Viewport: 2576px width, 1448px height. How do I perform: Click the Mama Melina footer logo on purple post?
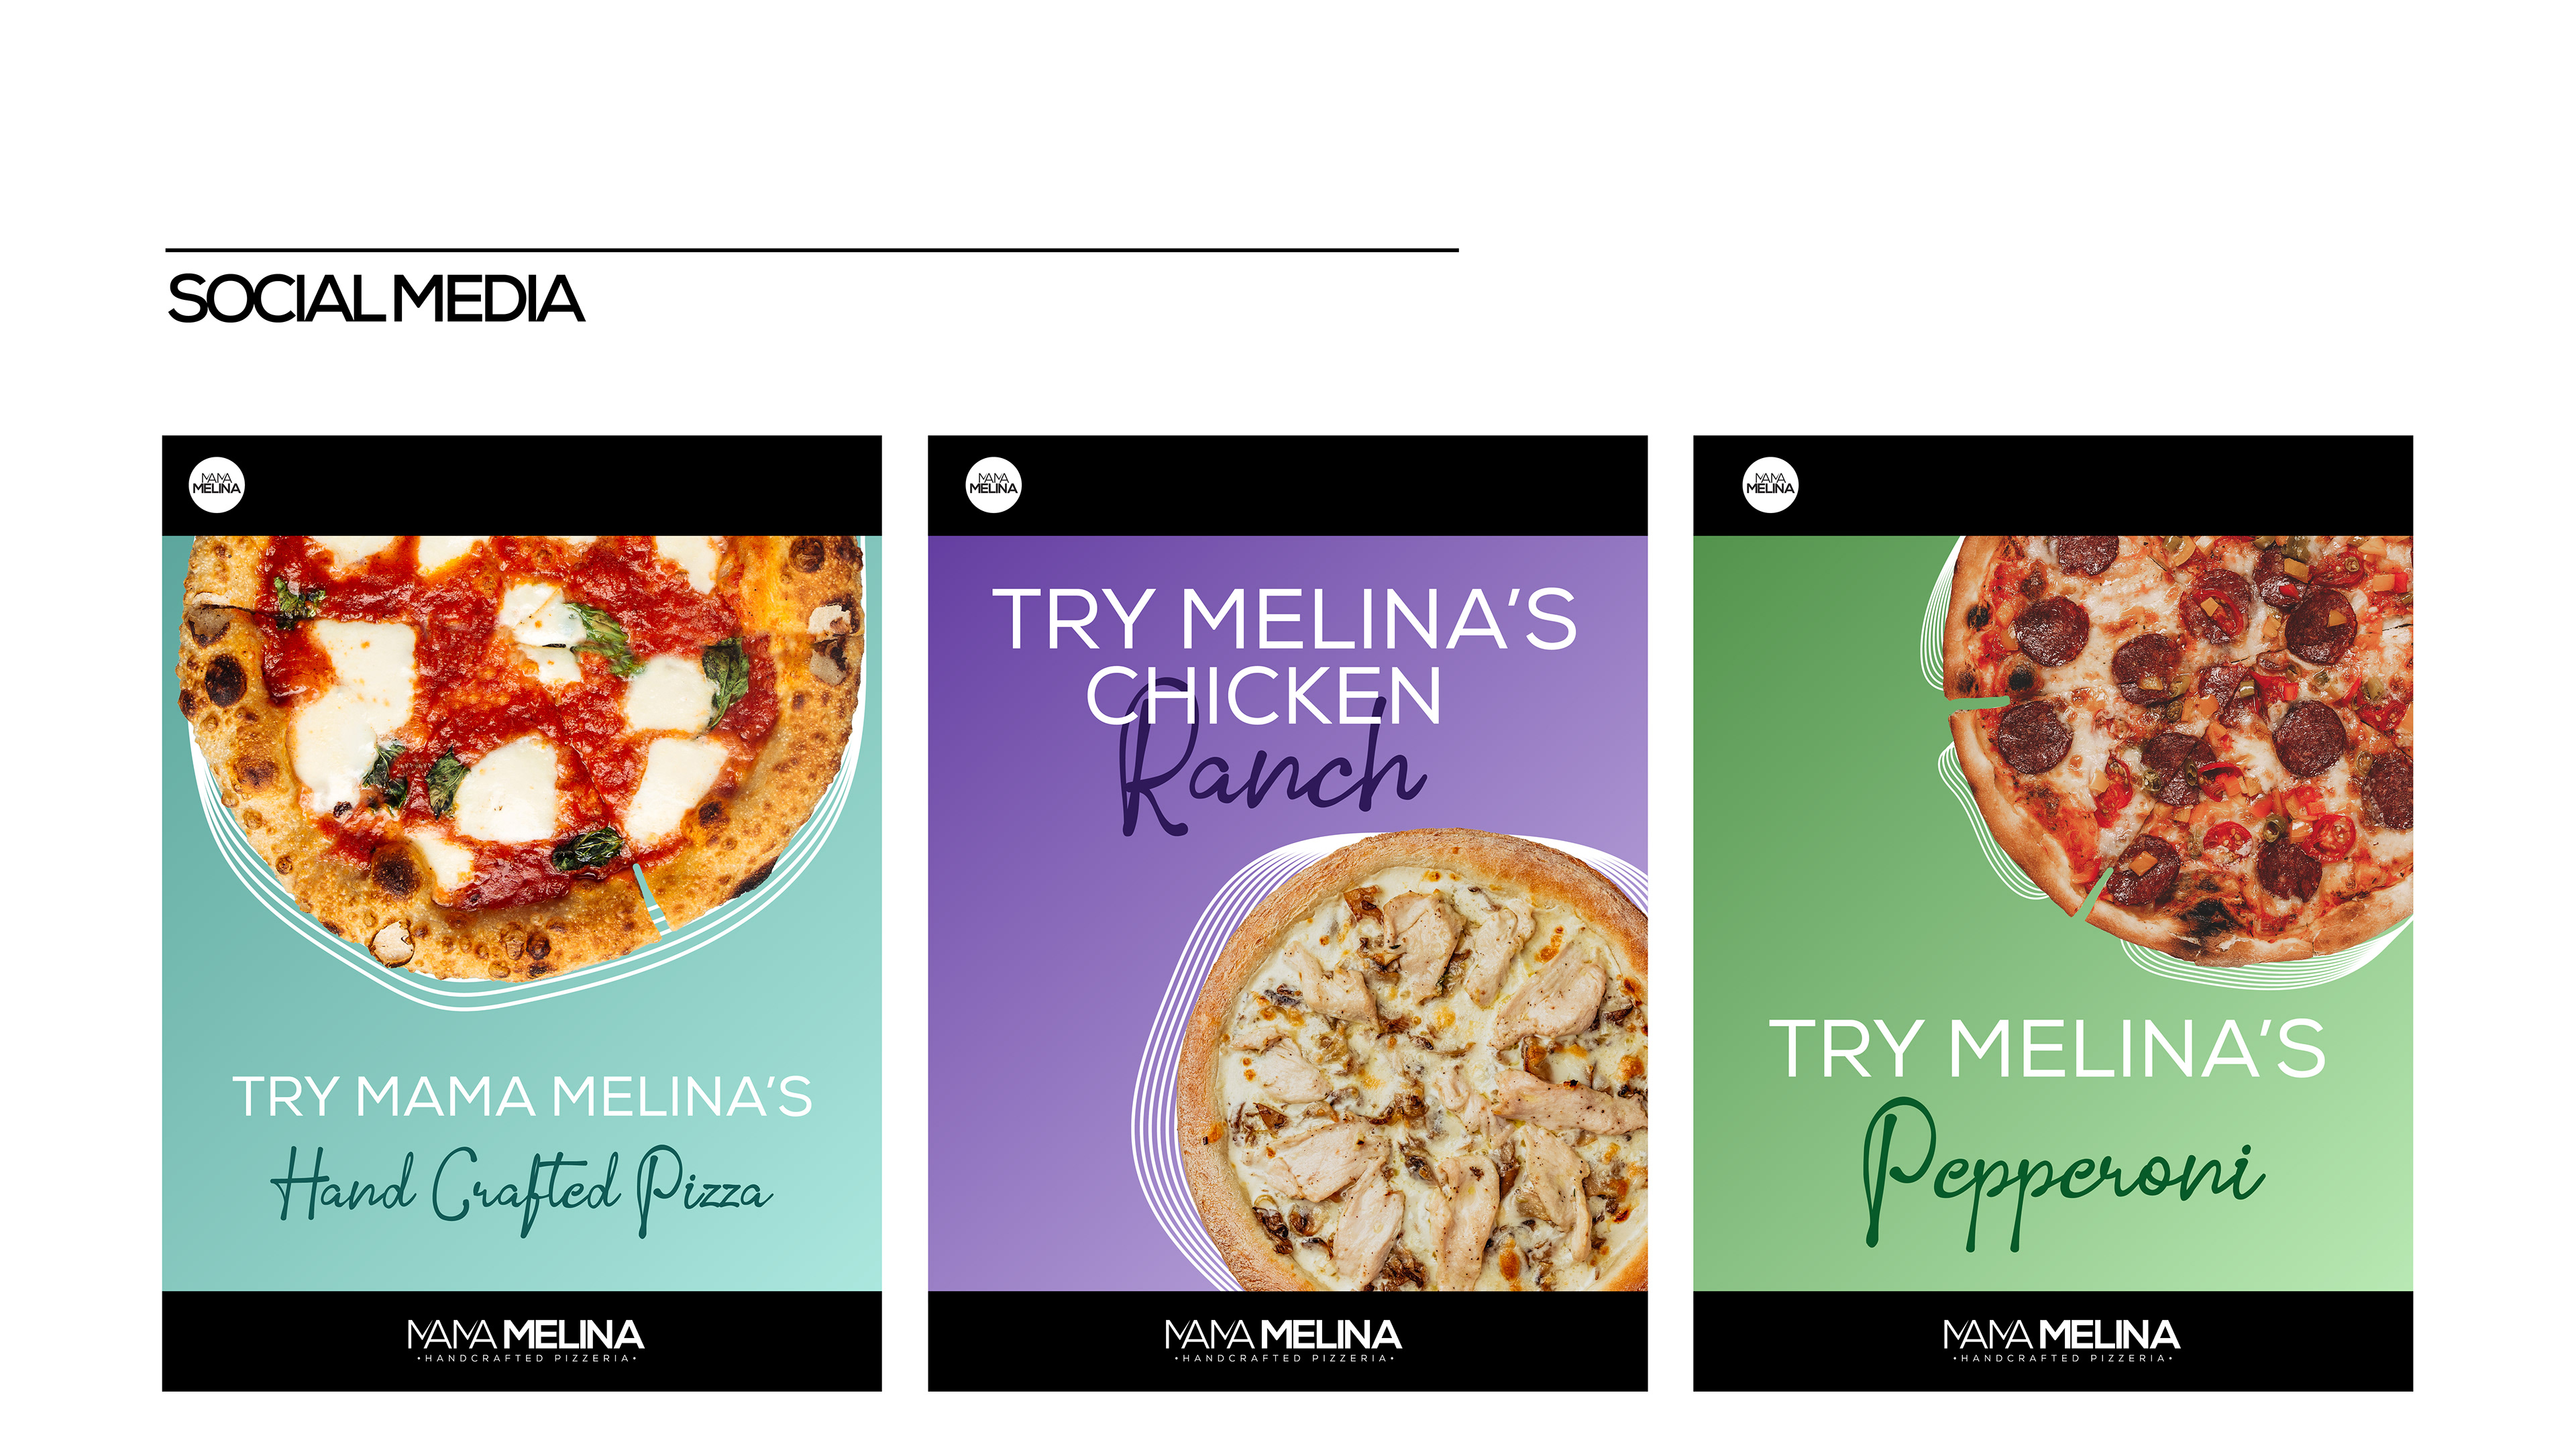1283,1340
